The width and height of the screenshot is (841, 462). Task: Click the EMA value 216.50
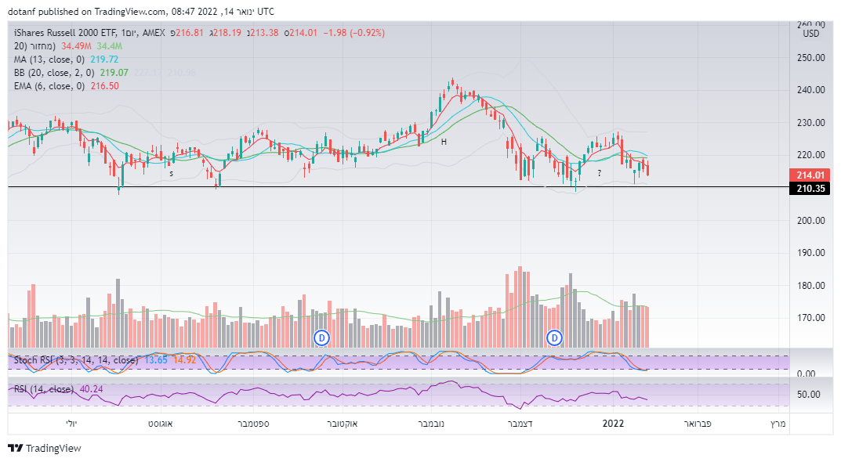pyautogui.click(x=104, y=86)
